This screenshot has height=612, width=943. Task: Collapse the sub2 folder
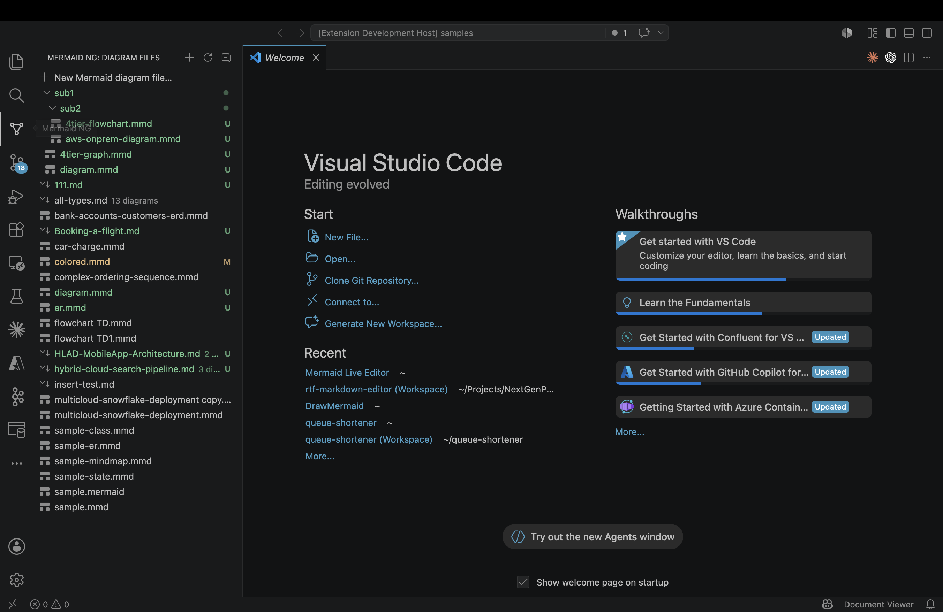tap(52, 108)
